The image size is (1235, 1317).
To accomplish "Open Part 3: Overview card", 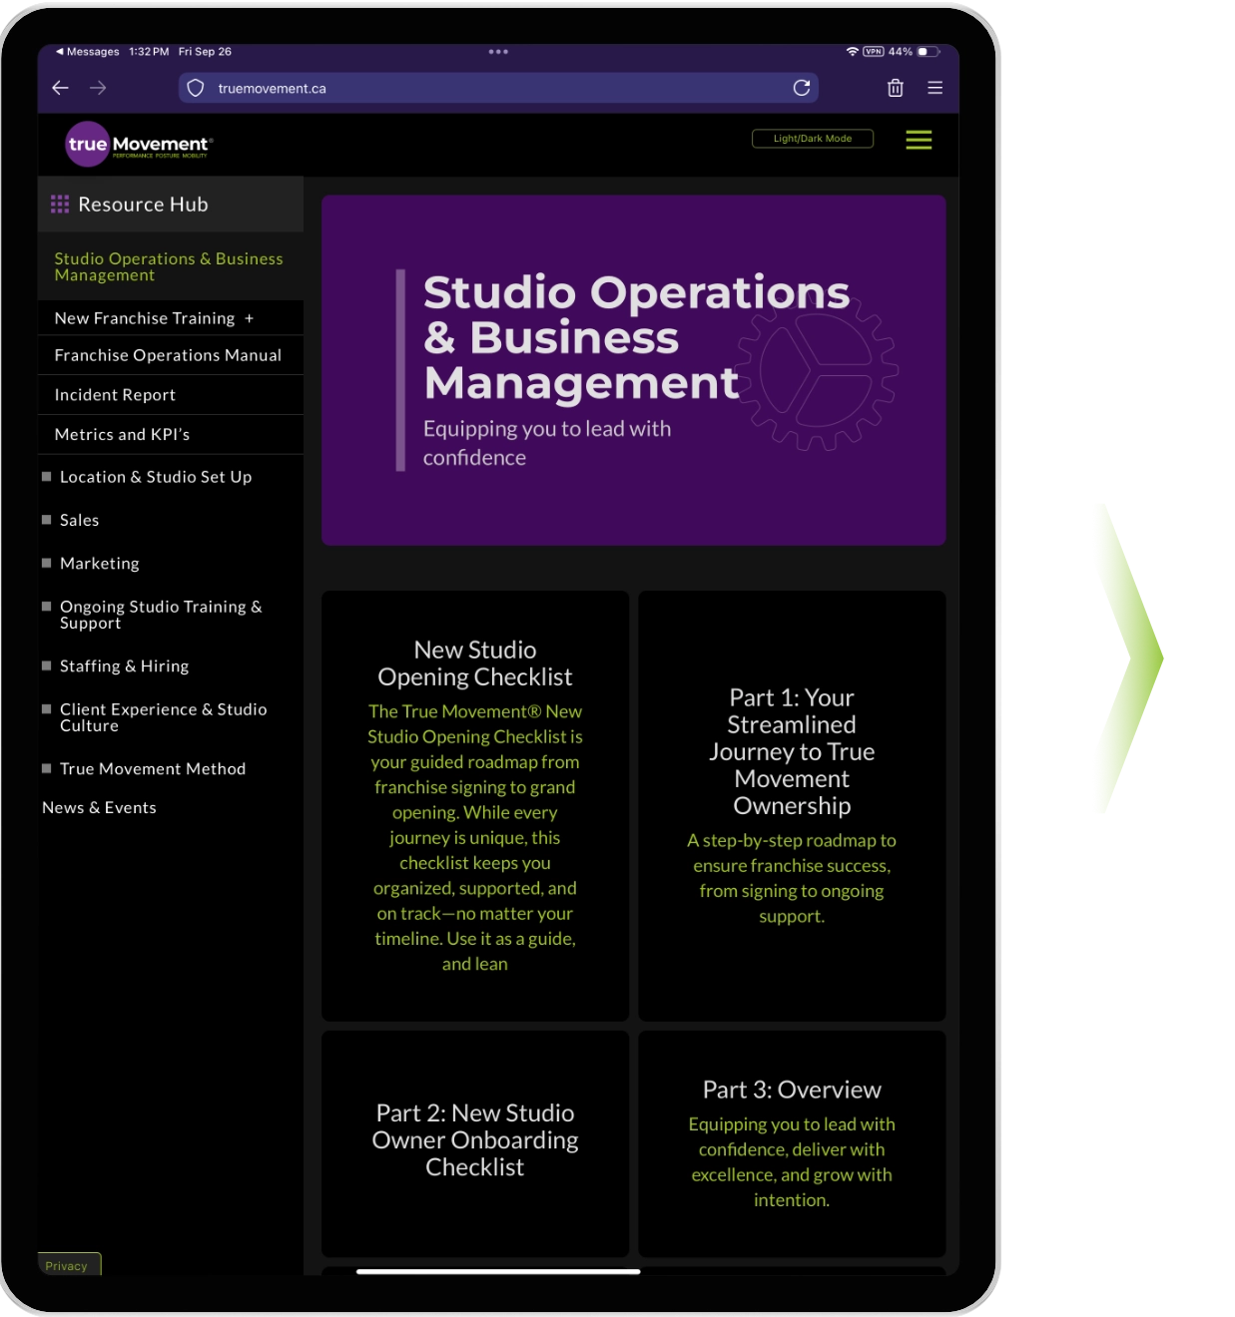I will (x=792, y=1143).
